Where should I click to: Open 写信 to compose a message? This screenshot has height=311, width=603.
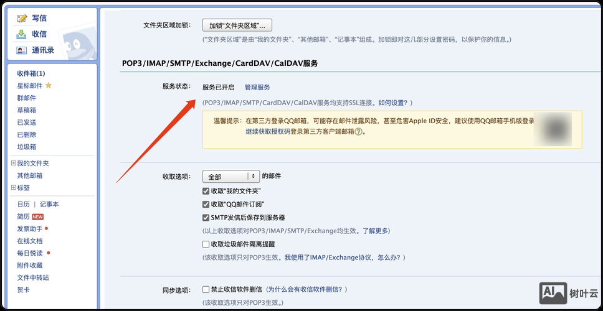(x=39, y=18)
